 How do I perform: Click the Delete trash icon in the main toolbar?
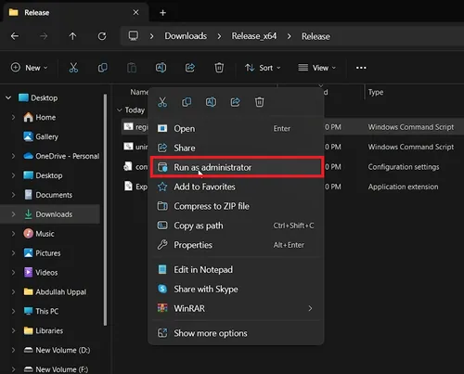pos(219,68)
